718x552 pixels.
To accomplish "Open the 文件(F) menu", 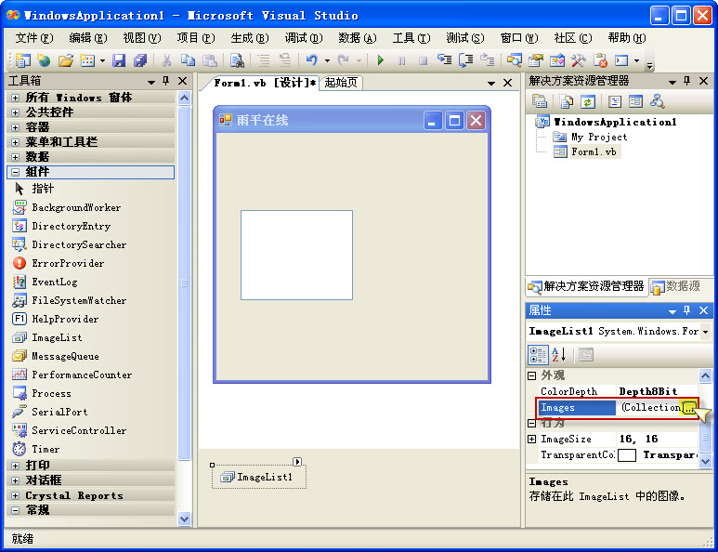I will click(x=34, y=38).
